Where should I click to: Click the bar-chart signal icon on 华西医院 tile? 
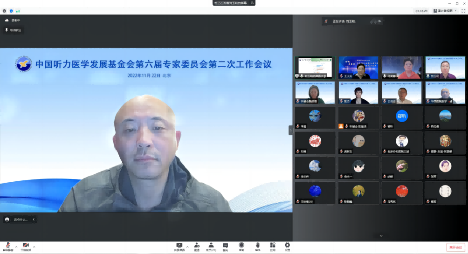coord(450,102)
